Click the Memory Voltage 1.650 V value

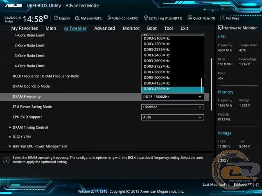(x=244, y=105)
